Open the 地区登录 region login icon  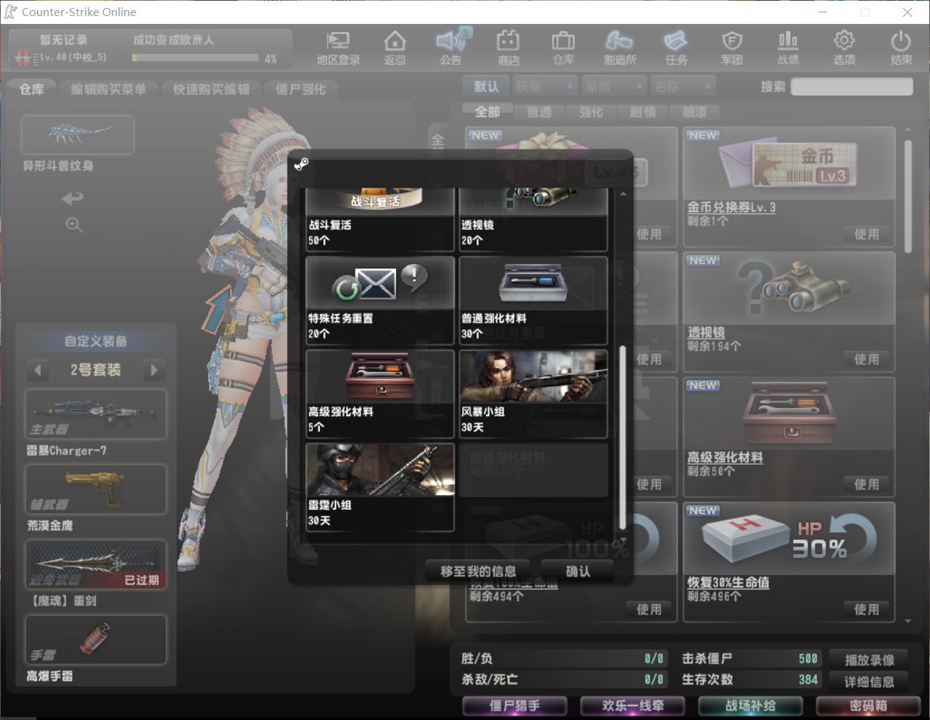pos(338,48)
